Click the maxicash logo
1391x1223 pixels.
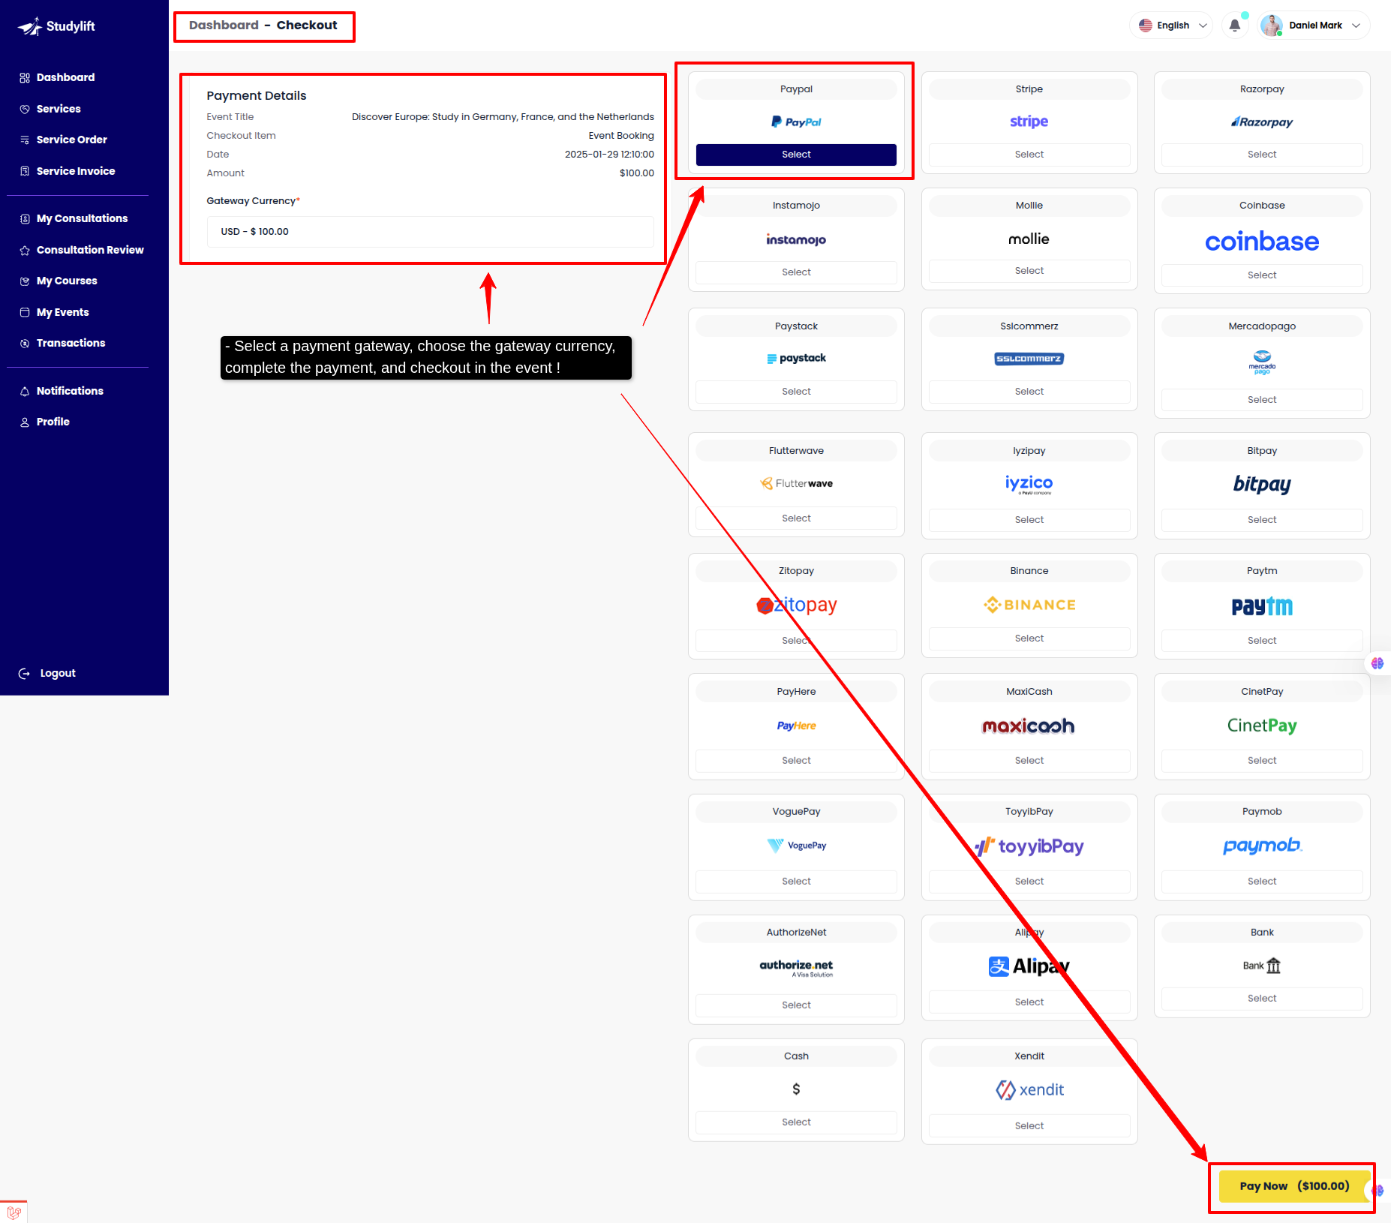point(1029,726)
